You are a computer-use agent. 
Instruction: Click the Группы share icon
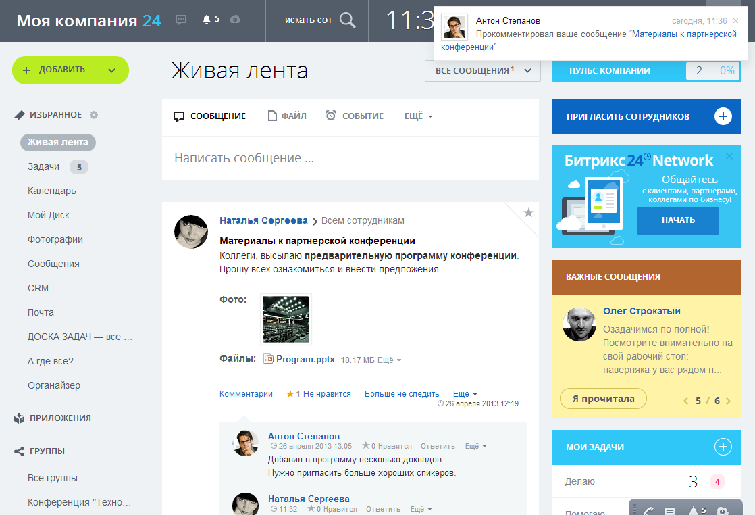pos(20,451)
